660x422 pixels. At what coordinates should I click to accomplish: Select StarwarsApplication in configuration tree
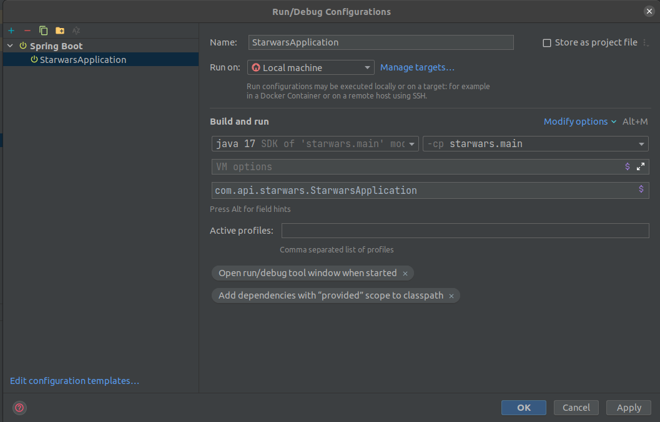101,60
